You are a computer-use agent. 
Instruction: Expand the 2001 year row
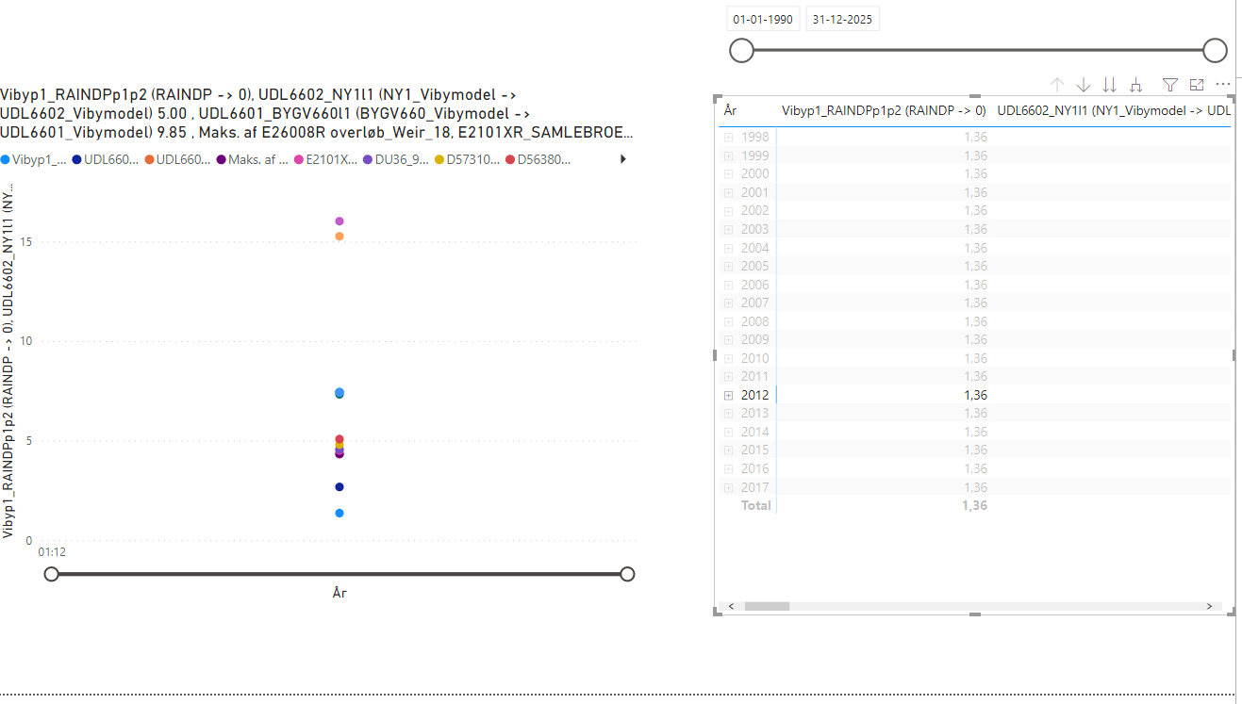coord(728,193)
